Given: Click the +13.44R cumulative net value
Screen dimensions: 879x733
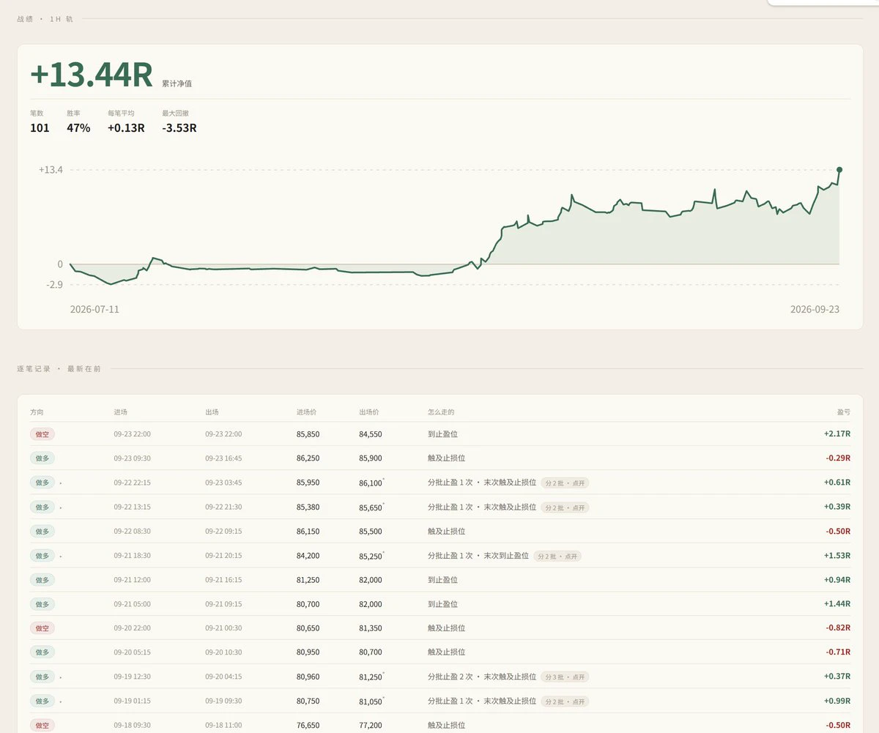Looking at the screenshot, I should coord(92,75).
